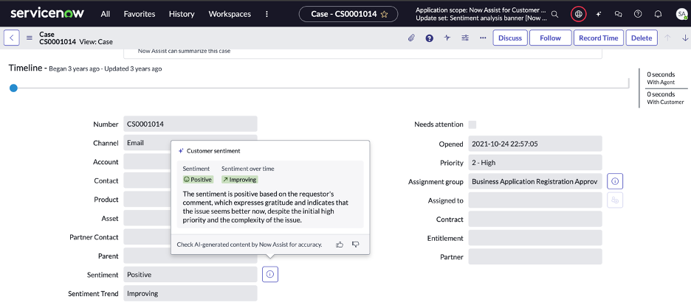Manage attachments with the paperclip icon
691x302 pixels.
tap(411, 38)
